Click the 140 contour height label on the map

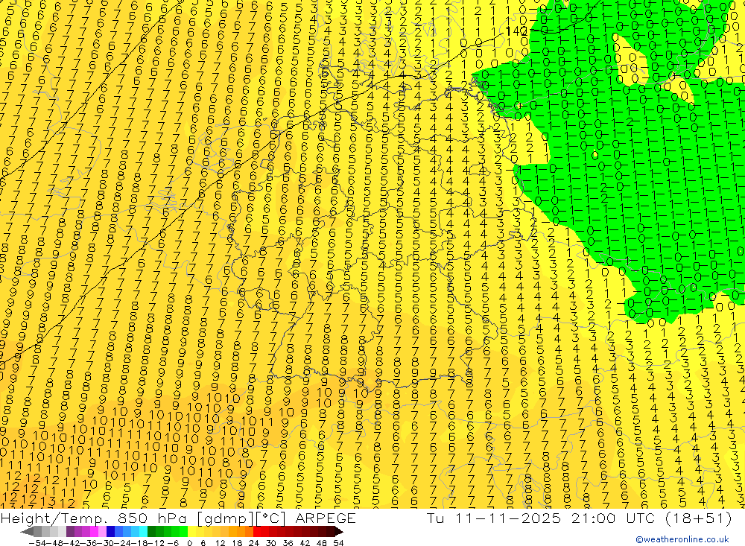coord(515,31)
